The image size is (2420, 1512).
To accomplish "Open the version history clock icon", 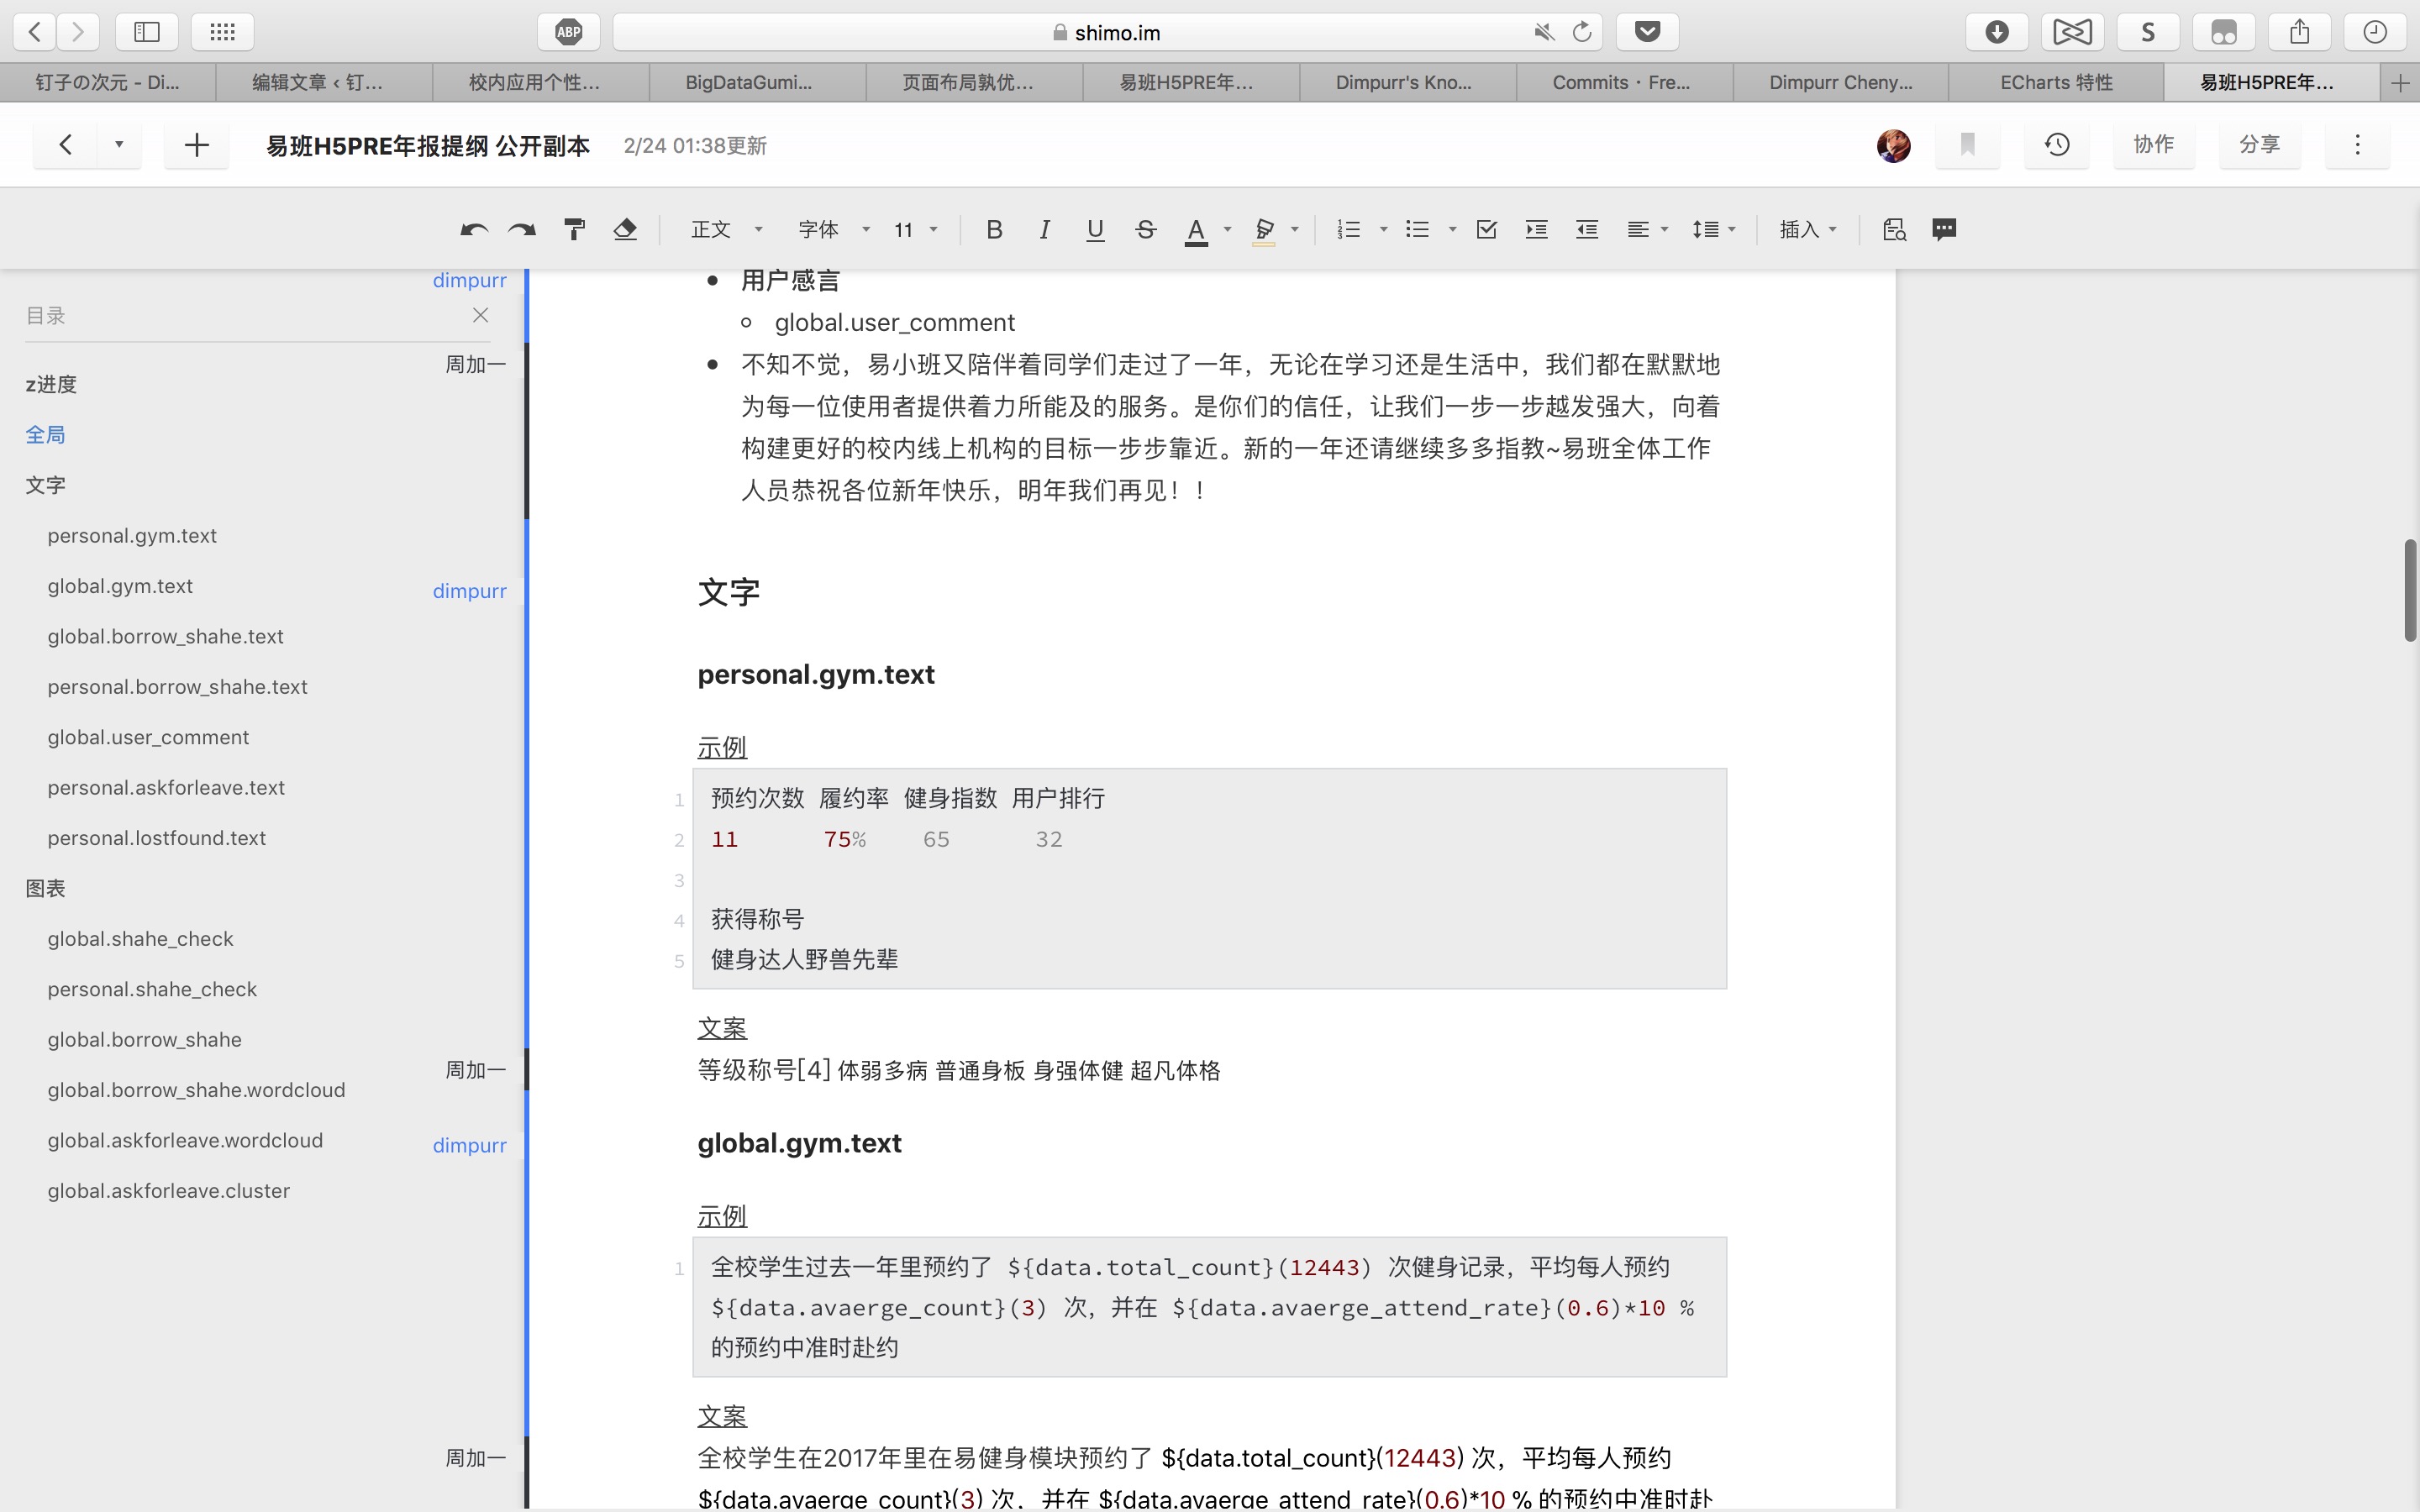I will coord(2056,145).
